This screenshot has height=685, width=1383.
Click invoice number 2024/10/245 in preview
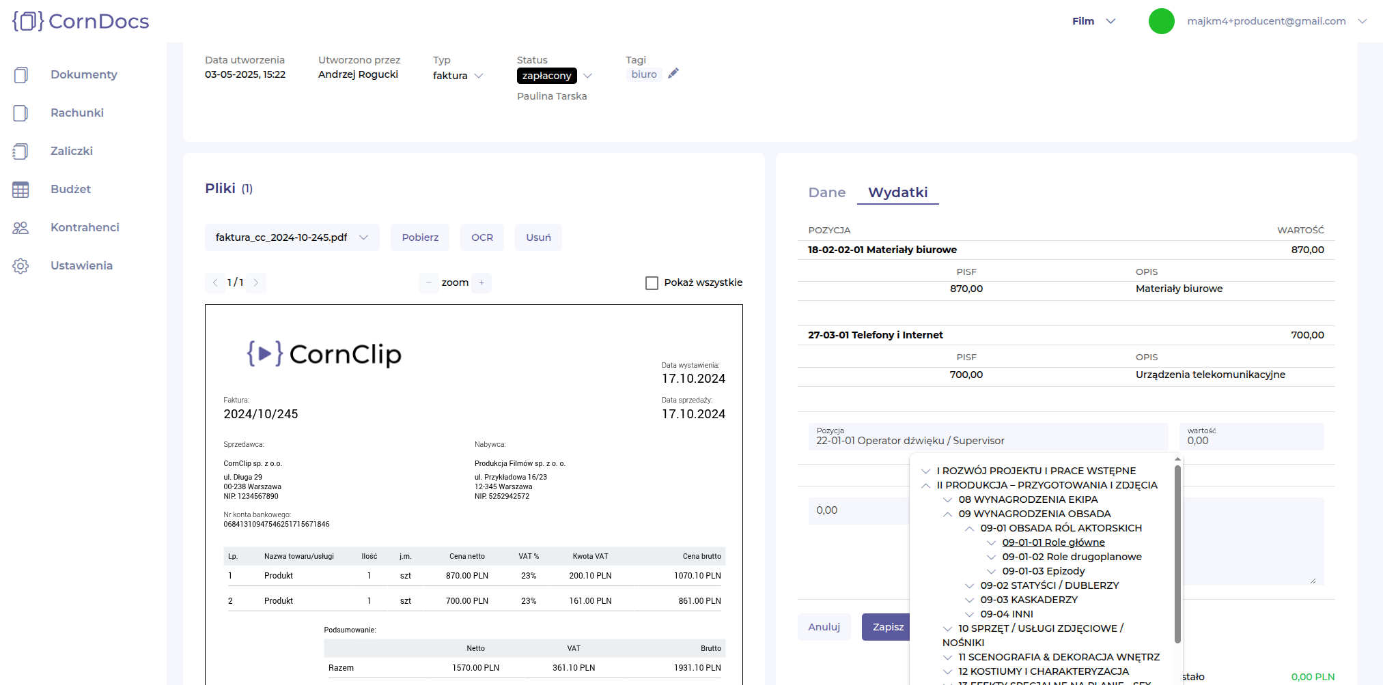click(261, 414)
